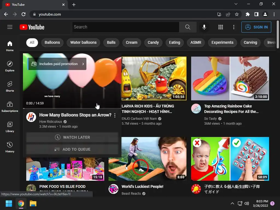Select the Balls filter chip

[111, 42]
